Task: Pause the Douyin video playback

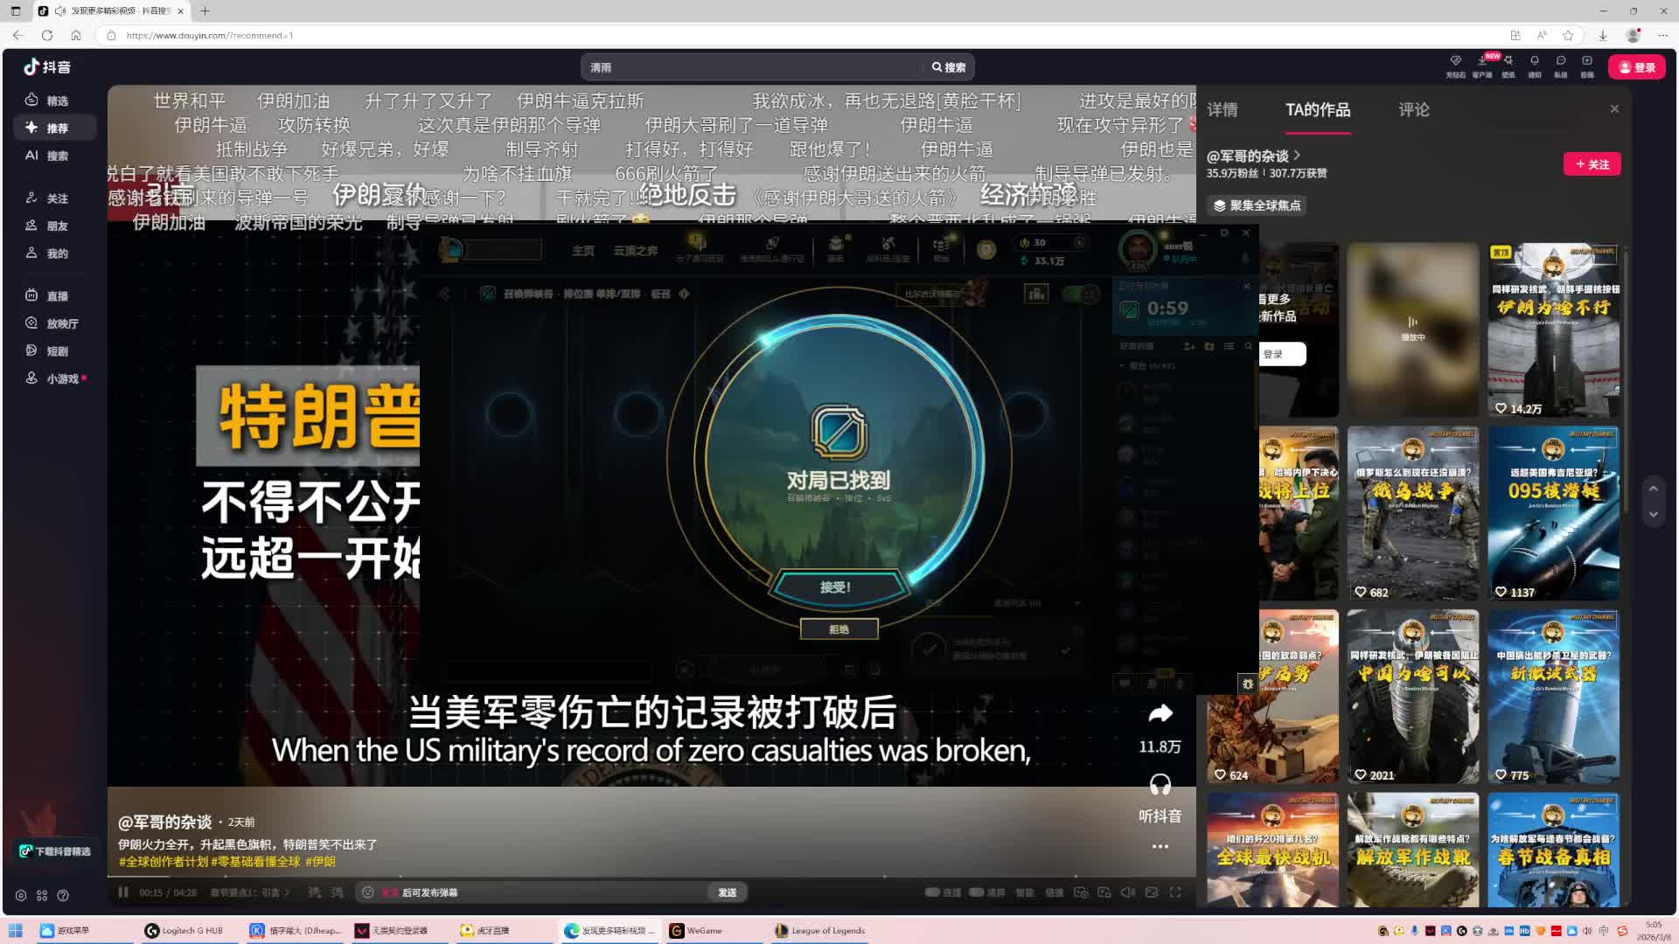Action: [x=123, y=892]
